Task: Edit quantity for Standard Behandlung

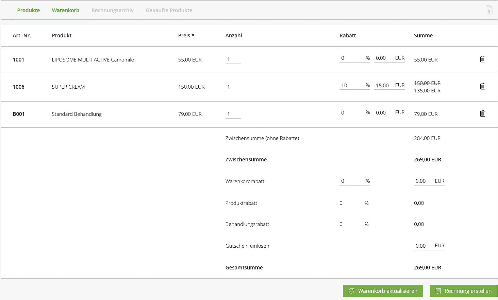Action: (233, 114)
